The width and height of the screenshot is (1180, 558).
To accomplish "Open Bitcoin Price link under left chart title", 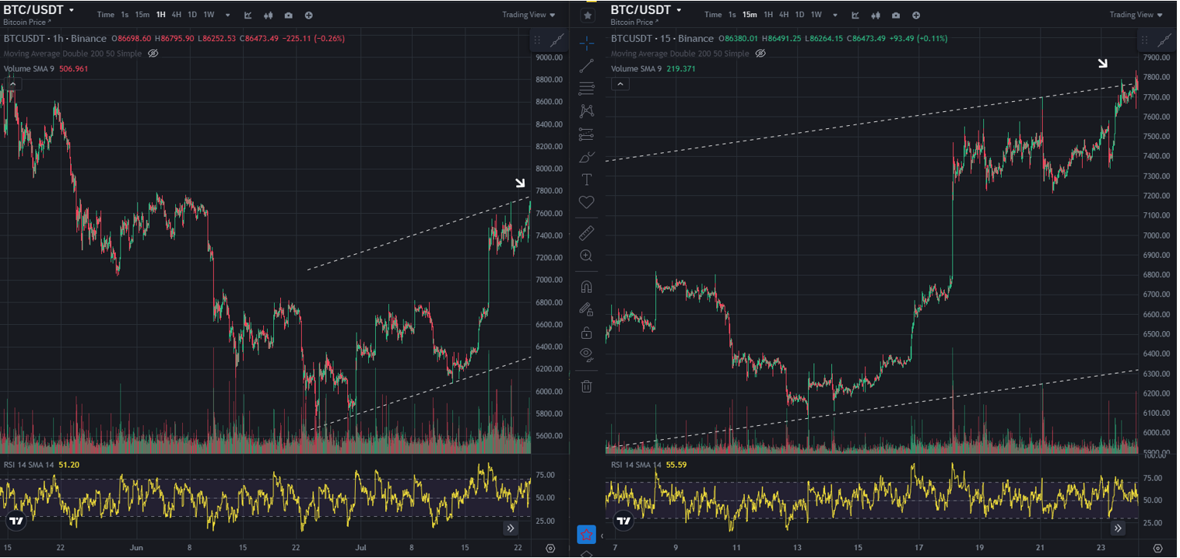I will click(x=27, y=23).
